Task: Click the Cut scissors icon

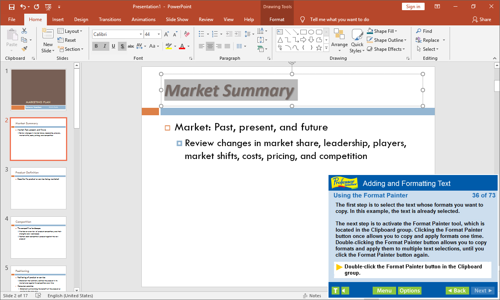Action: coord(24,31)
